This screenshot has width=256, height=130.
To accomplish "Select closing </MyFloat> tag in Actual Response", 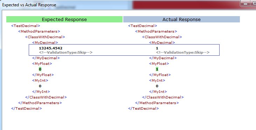I will pos(160,75).
